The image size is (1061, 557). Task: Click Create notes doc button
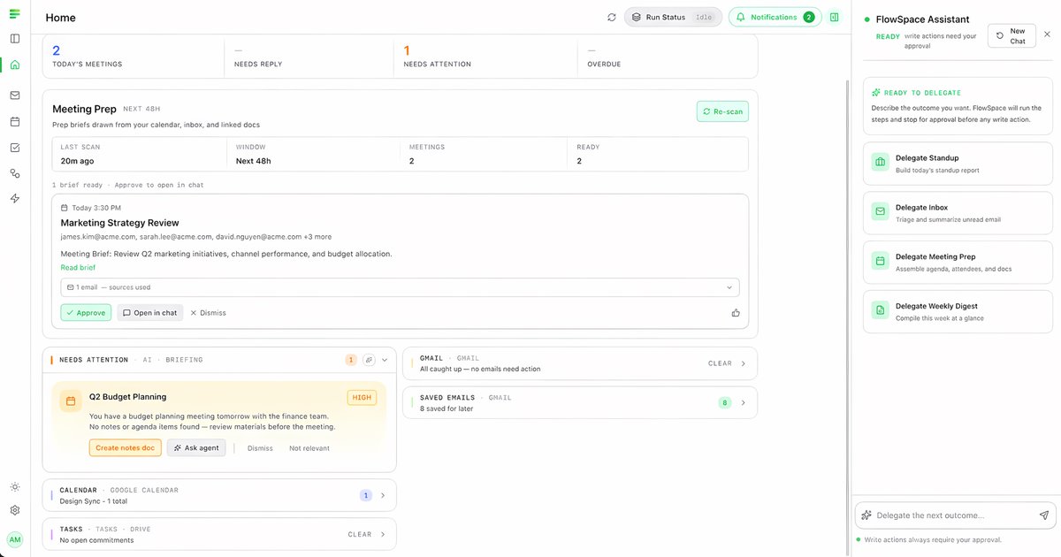click(125, 448)
